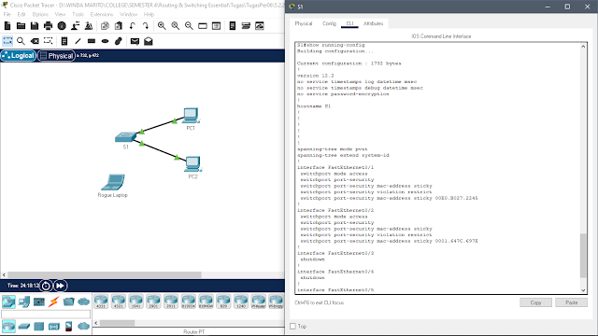Image resolution: width=598 pixels, height=336 pixels.
Task: Choose the Wireless Devices subcategory
Action: (x=54, y=327)
